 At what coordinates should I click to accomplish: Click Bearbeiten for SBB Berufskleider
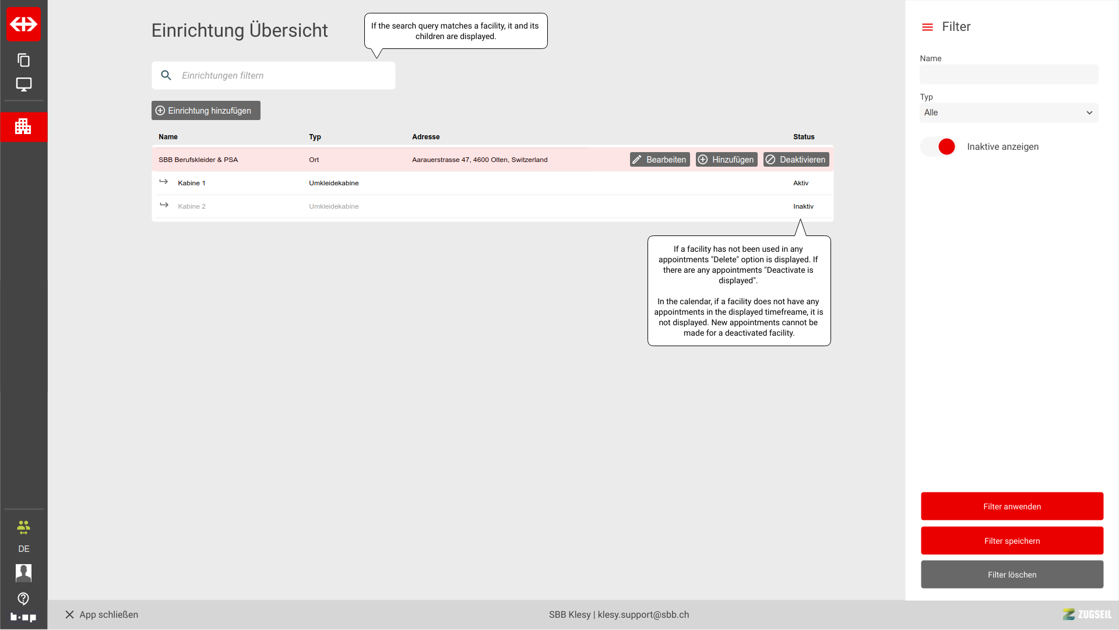point(660,160)
